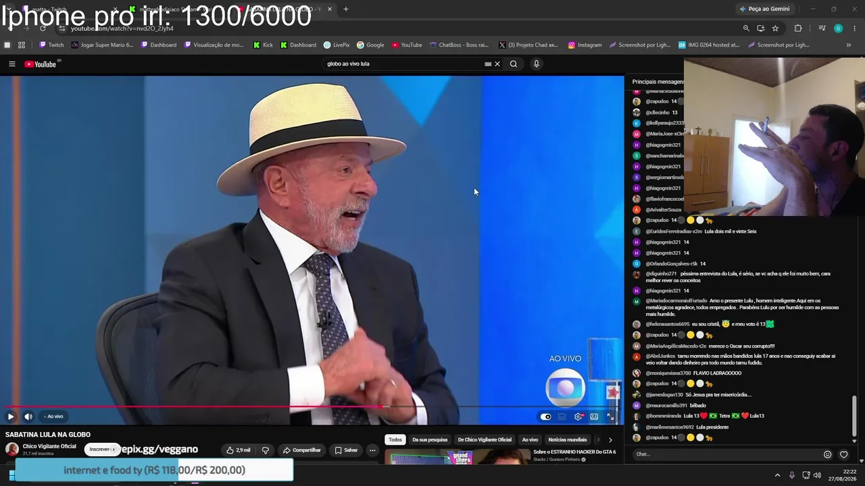Open the player settings gear
The width and height of the screenshot is (865, 486).
point(578,416)
